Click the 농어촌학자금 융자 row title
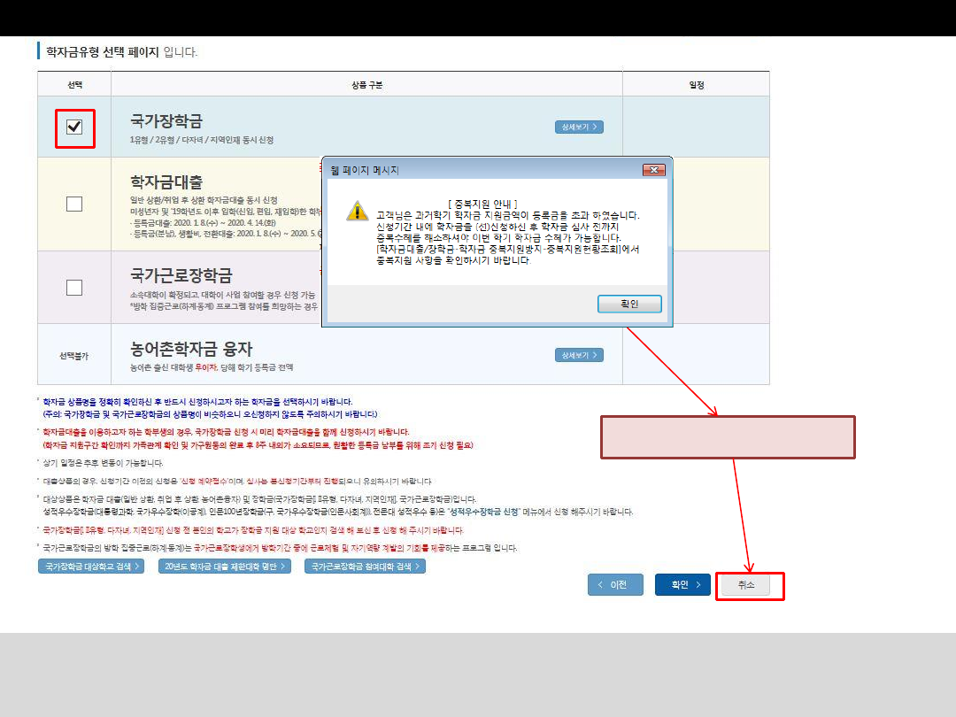956x717 pixels. [191, 349]
